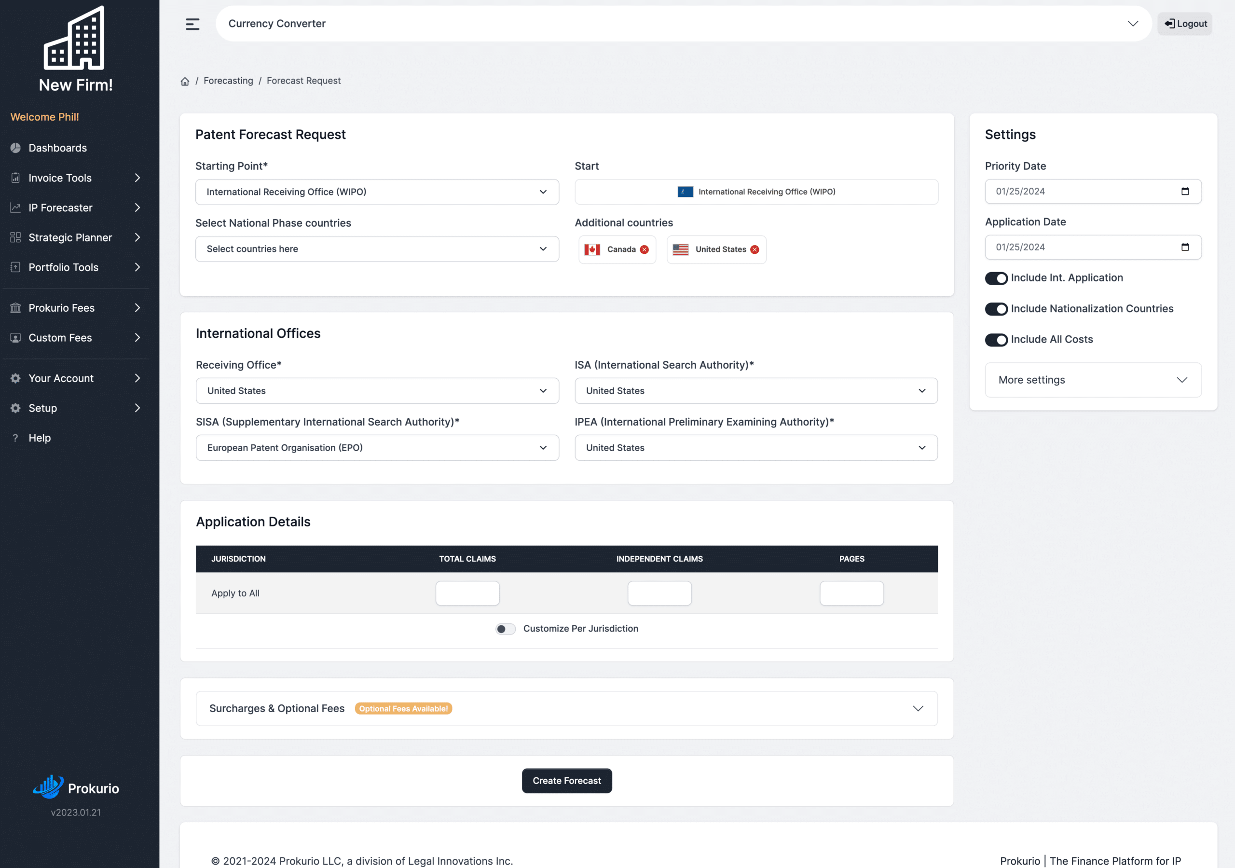Click the Your Account gear icon
Screen dimensions: 1235x868
coord(15,378)
